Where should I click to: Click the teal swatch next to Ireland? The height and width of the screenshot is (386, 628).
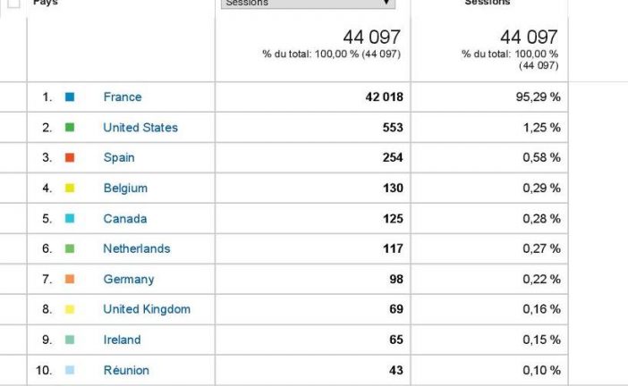(70, 340)
